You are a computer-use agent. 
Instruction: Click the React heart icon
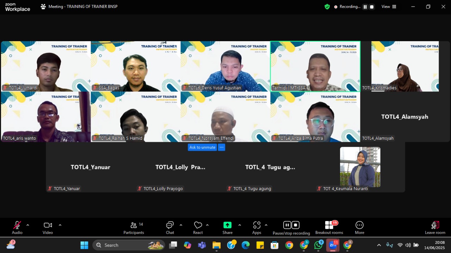[198, 225]
